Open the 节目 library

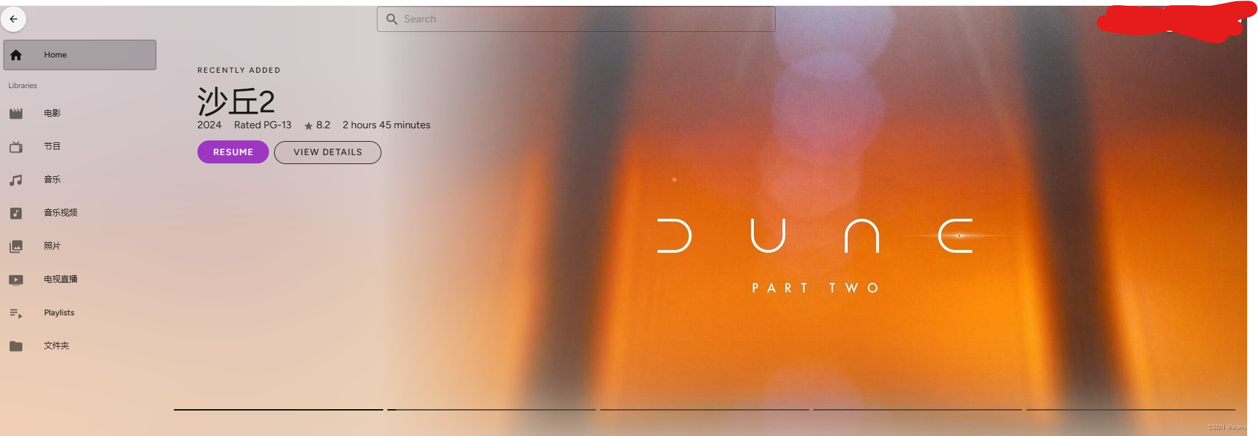80,147
